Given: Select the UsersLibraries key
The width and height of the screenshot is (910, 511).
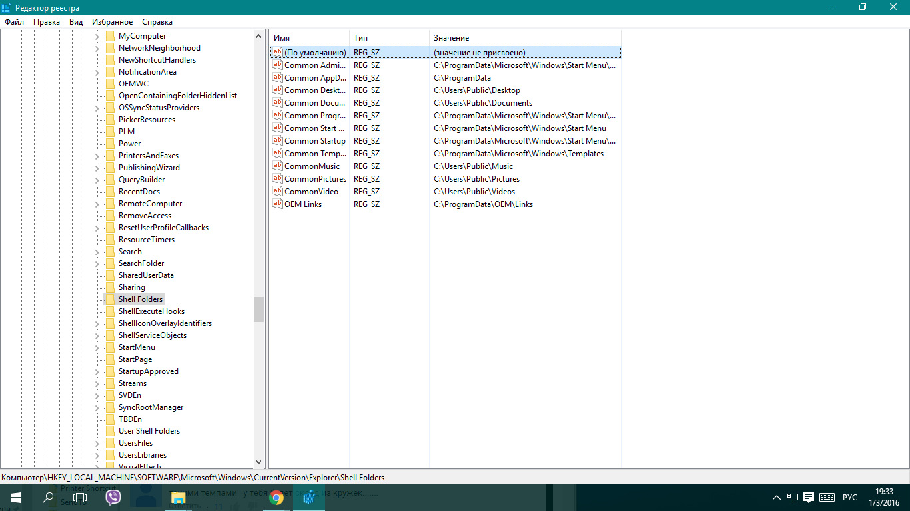Looking at the screenshot, I should coord(143,455).
